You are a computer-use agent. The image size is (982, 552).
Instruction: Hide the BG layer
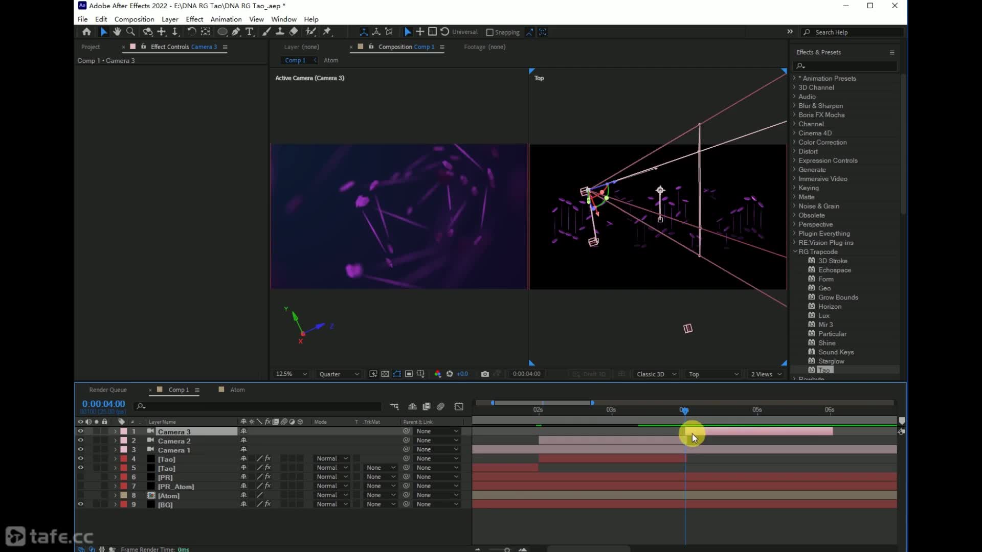coord(80,504)
